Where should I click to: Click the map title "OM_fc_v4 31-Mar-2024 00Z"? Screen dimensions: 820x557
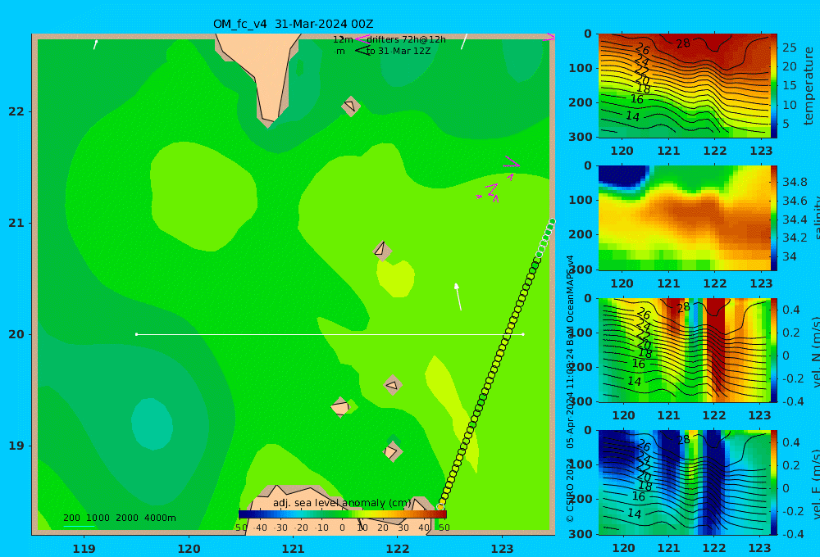(293, 24)
